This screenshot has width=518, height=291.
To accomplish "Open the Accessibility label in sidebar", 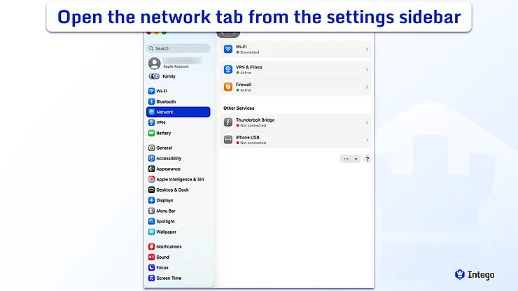I will tap(169, 159).
